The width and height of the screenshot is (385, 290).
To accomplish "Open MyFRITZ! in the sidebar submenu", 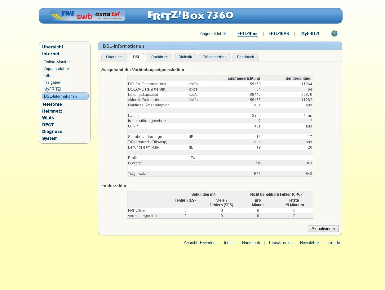I will tap(52, 89).
